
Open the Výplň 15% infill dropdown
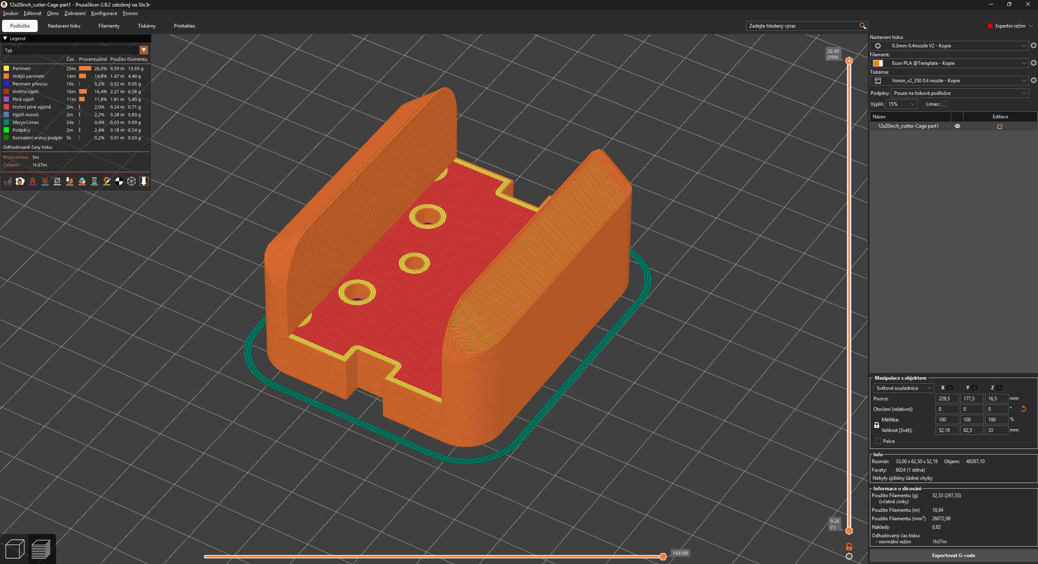(x=902, y=104)
